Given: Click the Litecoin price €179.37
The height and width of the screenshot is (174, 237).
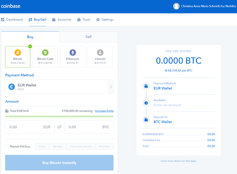Looking at the screenshot, I should click(x=100, y=63).
